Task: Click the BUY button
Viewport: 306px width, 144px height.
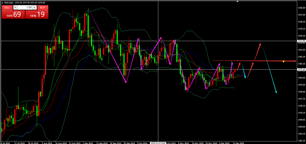Action: tap(42, 7)
